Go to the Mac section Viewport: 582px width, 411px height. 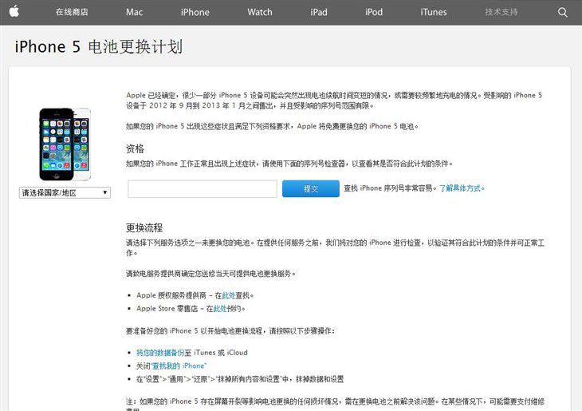pos(134,12)
